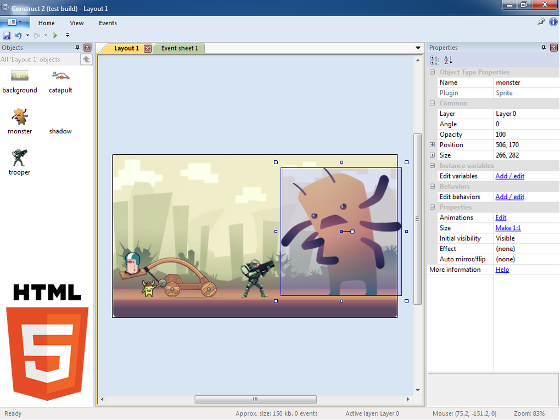Click the Save icon in quick toolbar

point(7,35)
